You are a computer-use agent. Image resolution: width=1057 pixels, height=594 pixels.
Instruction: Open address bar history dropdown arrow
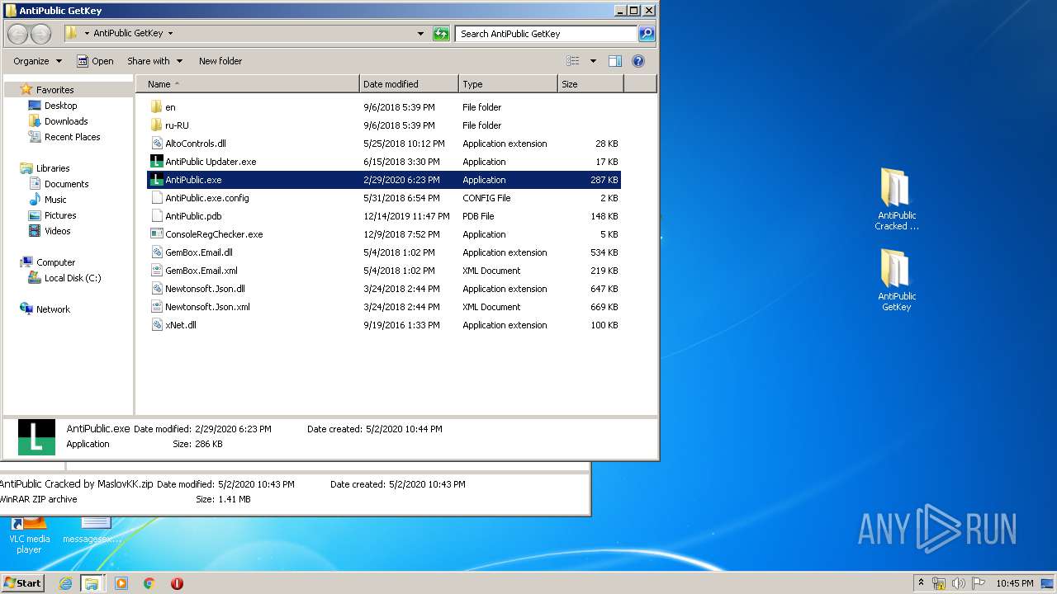pos(420,34)
